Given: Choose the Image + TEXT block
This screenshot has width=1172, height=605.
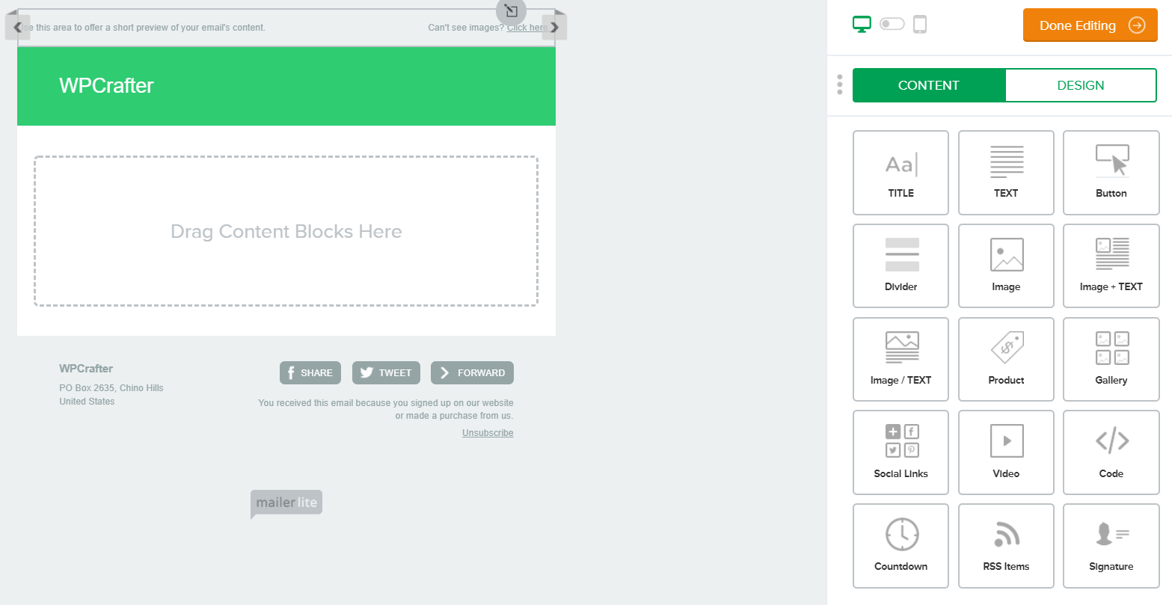Looking at the screenshot, I should 1111,266.
